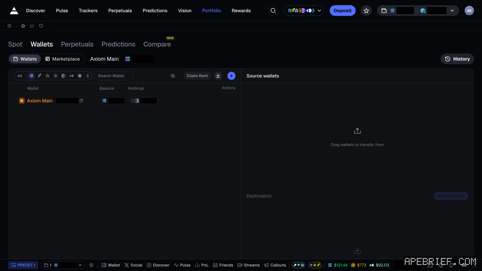Open the PnL tool in the bottom bar
The image size is (482, 271).
click(202, 265)
